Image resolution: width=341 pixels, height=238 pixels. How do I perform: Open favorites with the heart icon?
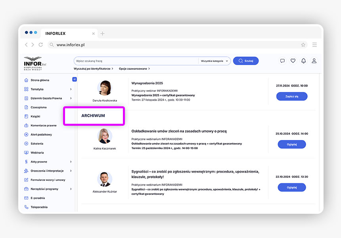pyautogui.click(x=293, y=61)
